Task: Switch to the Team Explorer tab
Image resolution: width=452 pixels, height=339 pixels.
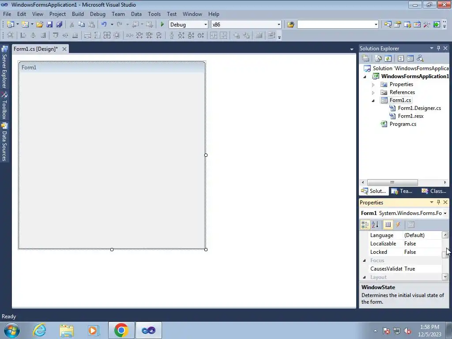Action: (x=402, y=191)
